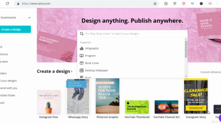The image size is (221, 124).
Task: Click the Pinterest Graphic label
Action: click(107, 117)
